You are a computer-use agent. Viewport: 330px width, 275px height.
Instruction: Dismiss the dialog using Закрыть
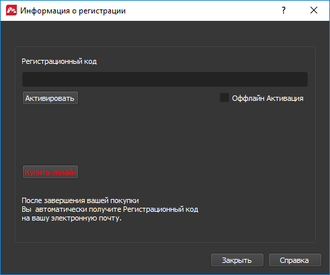[237, 260]
